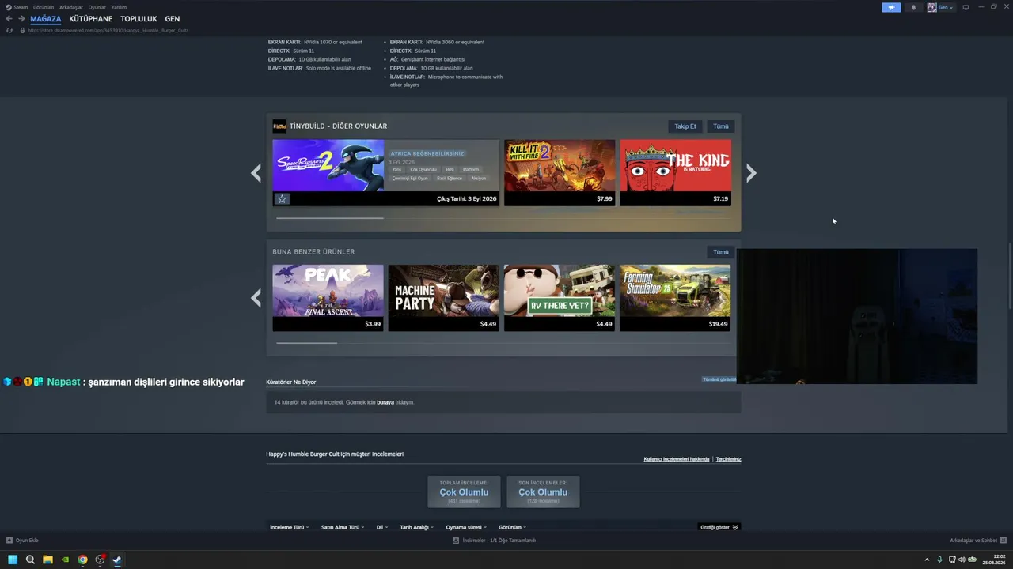
Task: Open Windows taskbar search
Action: click(x=30, y=560)
